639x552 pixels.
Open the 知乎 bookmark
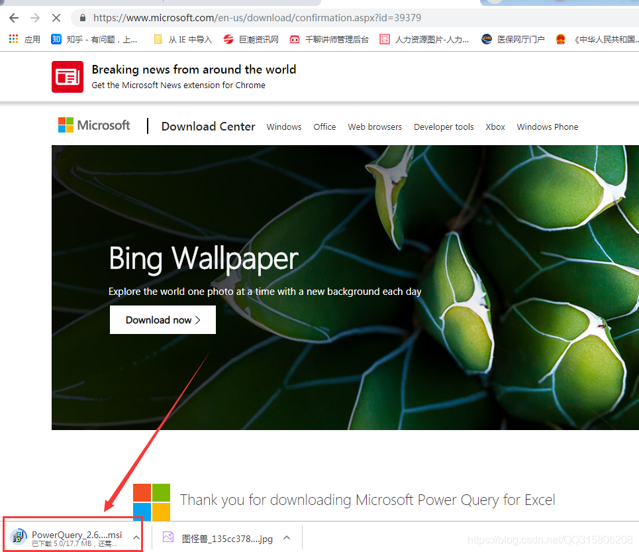(x=94, y=39)
